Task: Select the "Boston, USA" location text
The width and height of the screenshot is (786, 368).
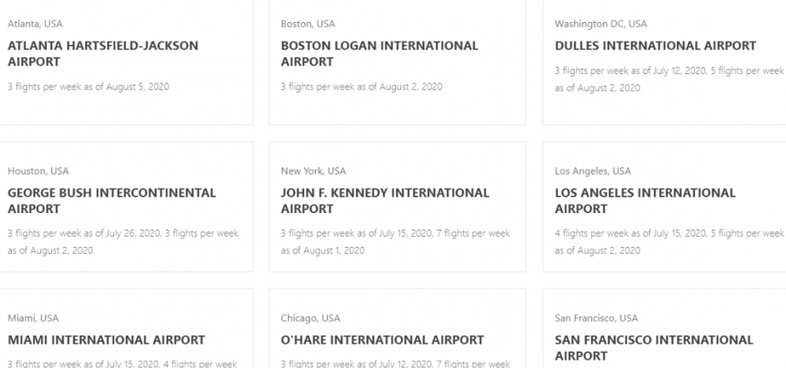Action: pyautogui.click(x=307, y=24)
